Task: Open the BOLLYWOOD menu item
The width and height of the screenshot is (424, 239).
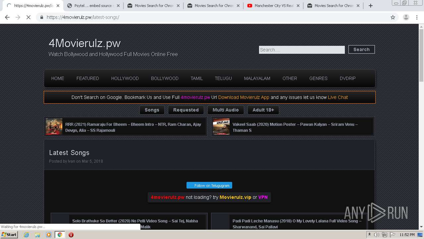Action: point(165,78)
